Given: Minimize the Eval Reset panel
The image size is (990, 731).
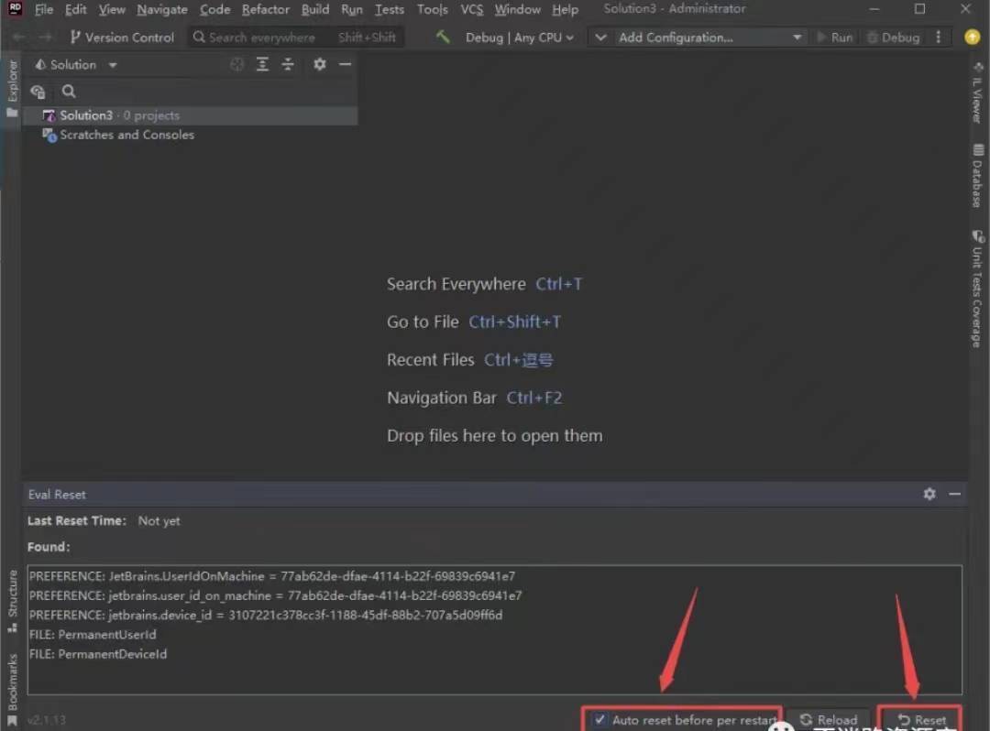Looking at the screenshot, I should (954, 494).
